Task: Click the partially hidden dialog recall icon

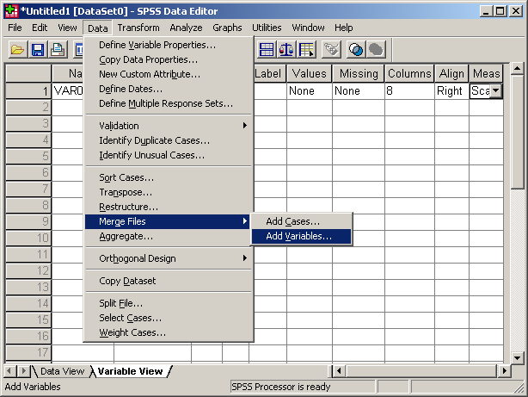Action: coord(78,50)
